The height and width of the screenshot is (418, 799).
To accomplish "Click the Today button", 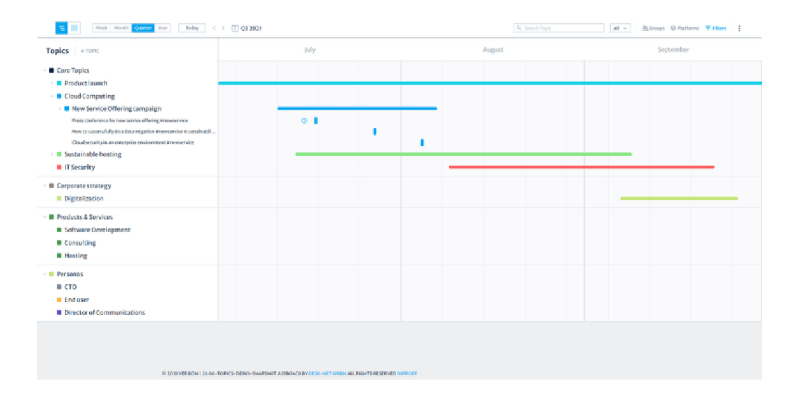I will 192,28.
